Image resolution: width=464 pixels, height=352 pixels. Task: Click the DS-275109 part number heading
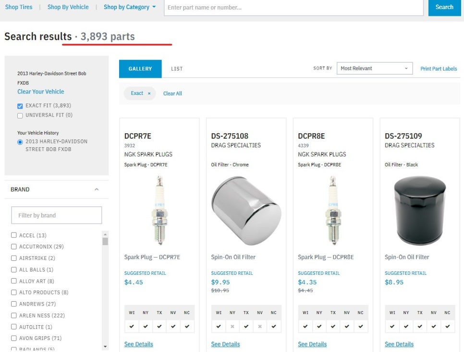403,136
